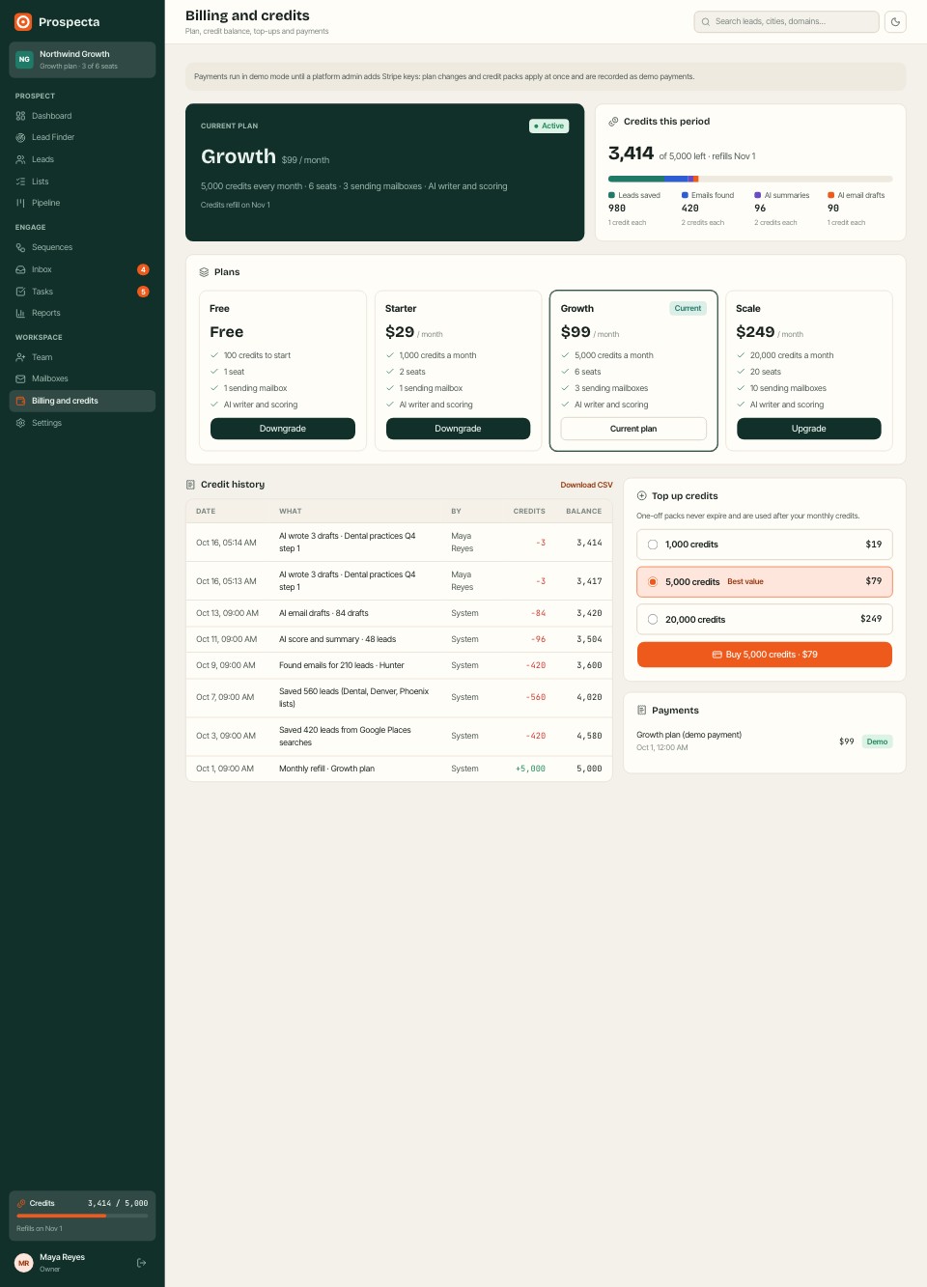Click the Credits this period link icon
Viewport: 927px width, 1287px height.
tap(613, 122)
